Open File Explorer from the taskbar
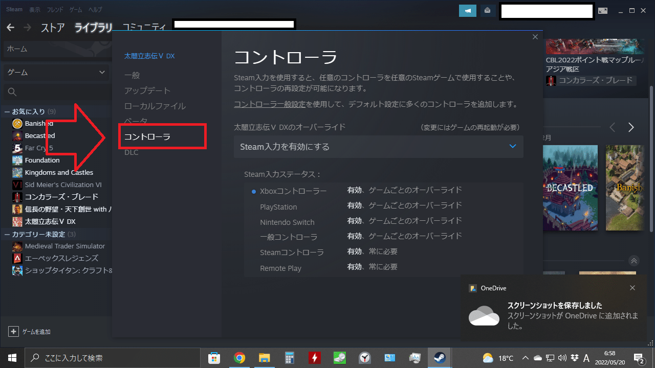The width and height of the screenshot is (655, 368). pyautogui.click(x=264, y=358)
